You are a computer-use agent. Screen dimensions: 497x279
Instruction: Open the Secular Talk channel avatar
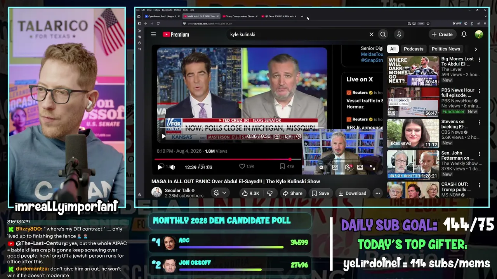[156, 192]
